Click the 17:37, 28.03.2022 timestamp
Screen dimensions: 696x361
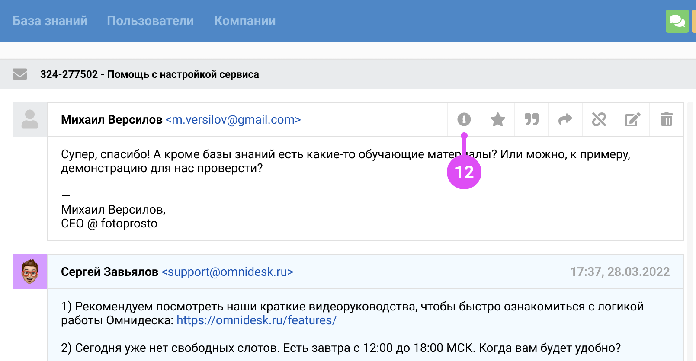point(620,272)
